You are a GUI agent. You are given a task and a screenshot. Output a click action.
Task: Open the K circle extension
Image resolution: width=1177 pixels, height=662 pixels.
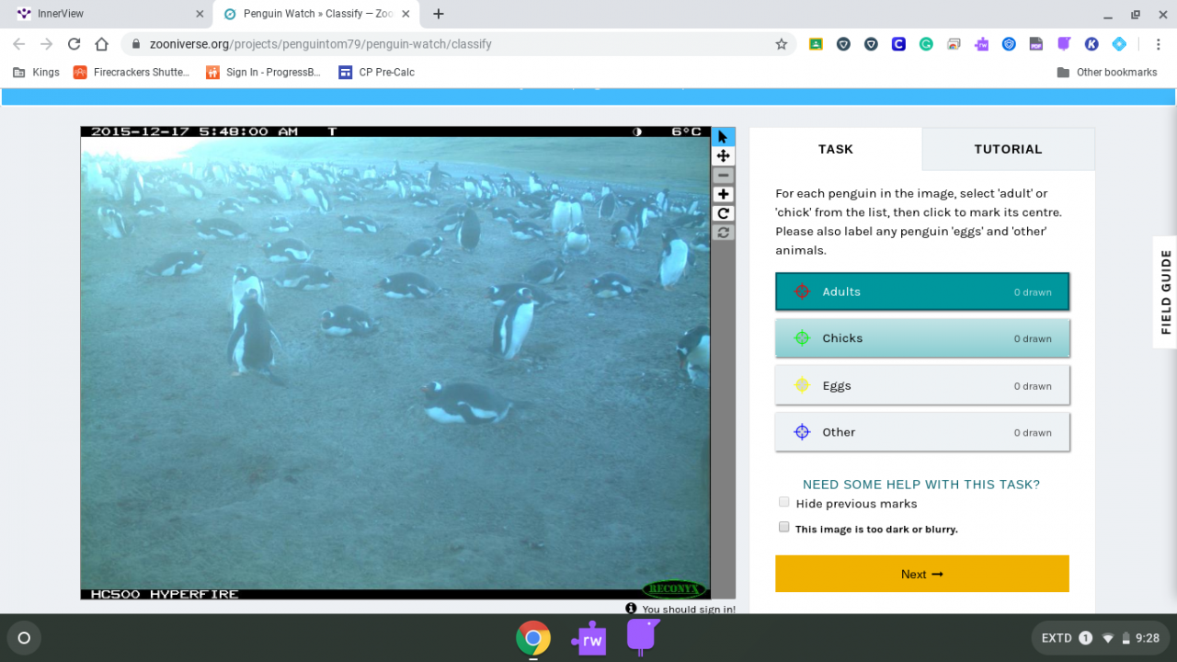click(x=1091, y=44)
